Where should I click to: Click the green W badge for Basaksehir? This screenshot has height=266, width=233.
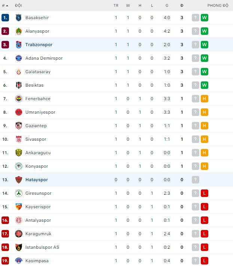[x=204, y=18]
